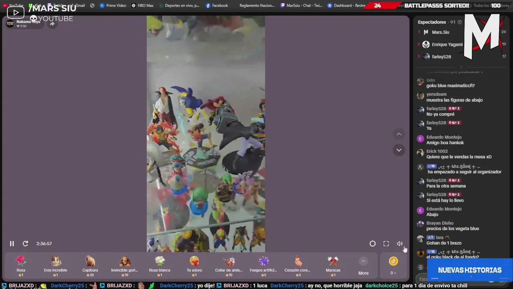Click the comment 'Para la otra semana'
Image resolution: width=513 pixels, height=289 pixels.
click(446, 186)
